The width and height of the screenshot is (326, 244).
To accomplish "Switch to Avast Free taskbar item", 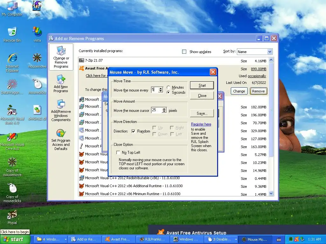I will point(118,239).
